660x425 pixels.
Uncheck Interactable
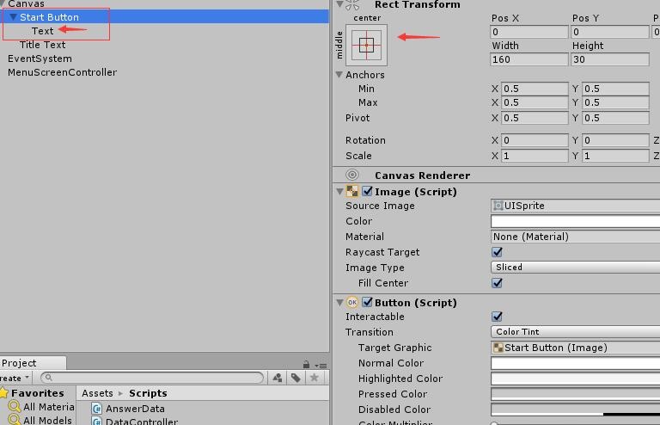497,317
